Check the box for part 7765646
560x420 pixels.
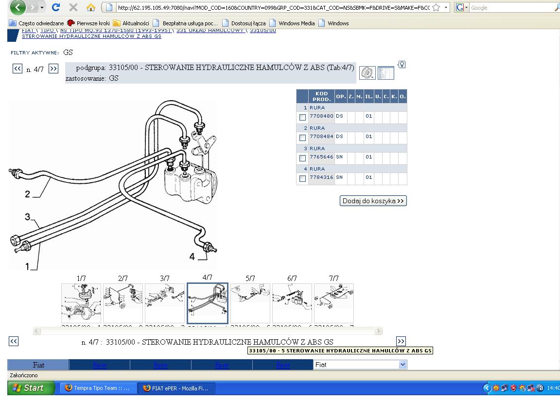(x=302, y=158)
